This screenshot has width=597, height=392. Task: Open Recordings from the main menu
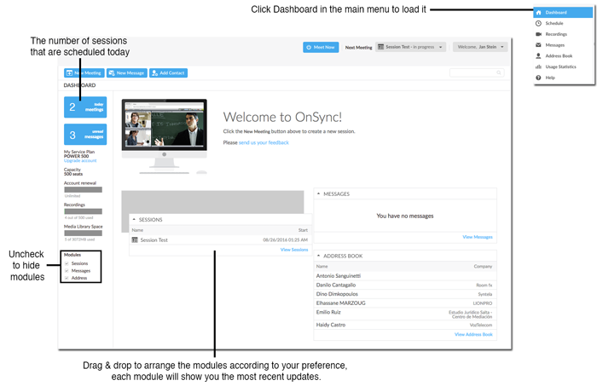click(x=563, y=34)
